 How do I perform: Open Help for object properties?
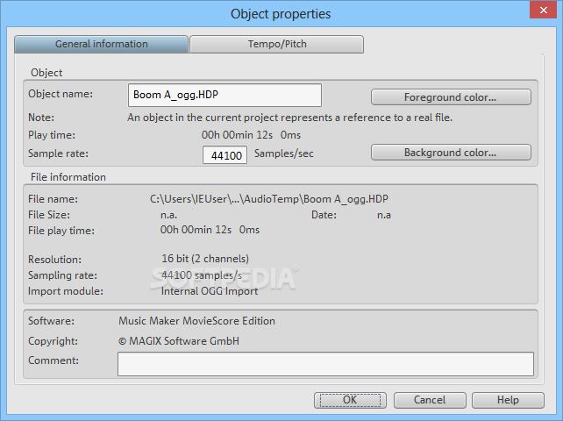coord(508,400)
